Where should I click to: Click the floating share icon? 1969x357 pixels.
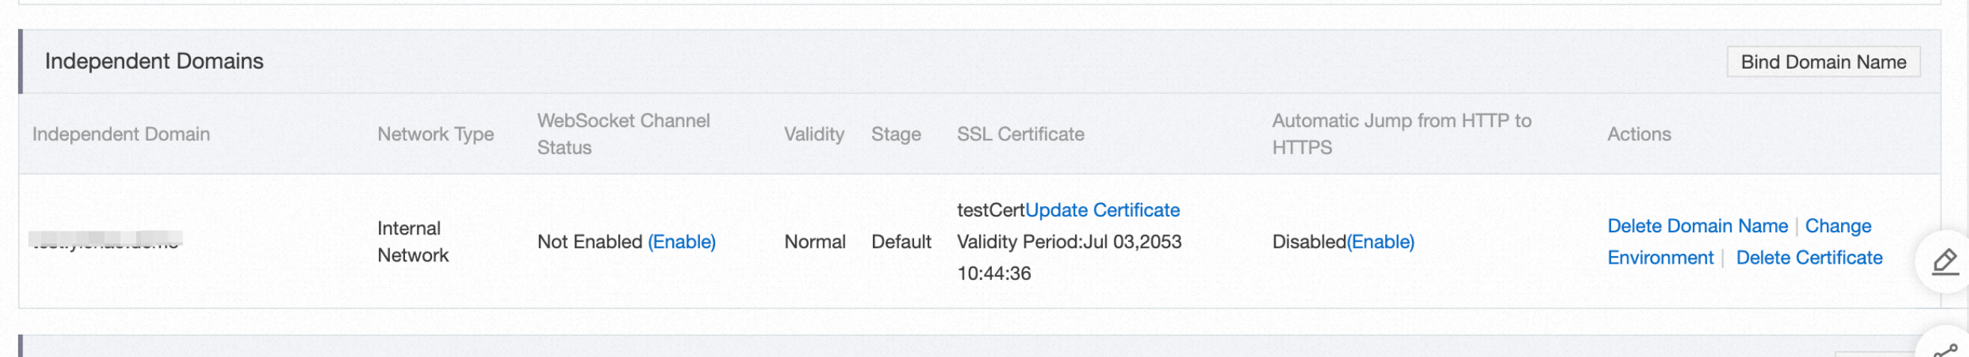(x=1945, y=351)
